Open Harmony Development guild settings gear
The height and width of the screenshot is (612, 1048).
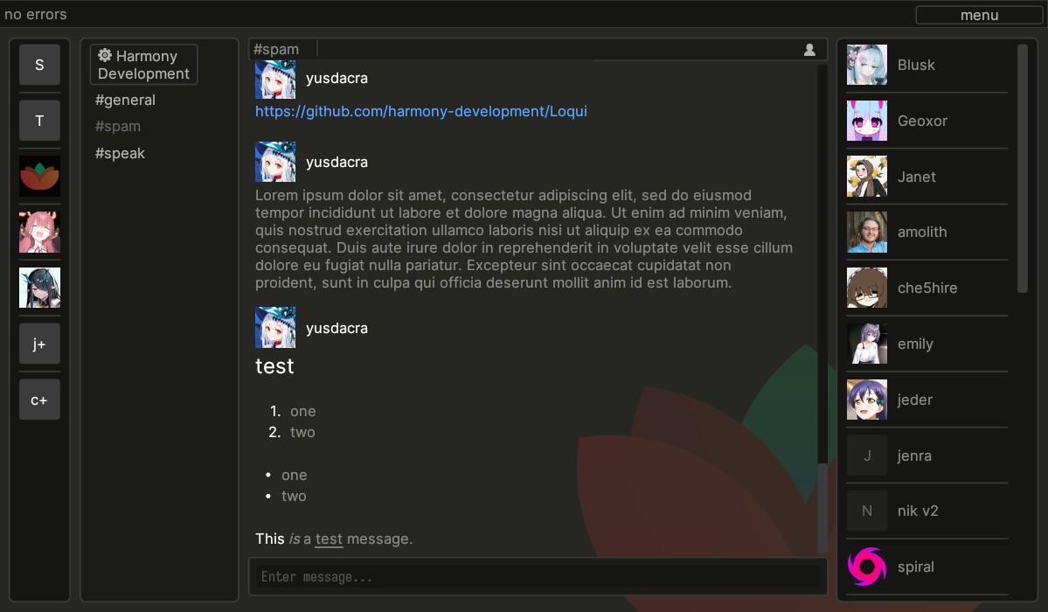click(x=105, y=55)
